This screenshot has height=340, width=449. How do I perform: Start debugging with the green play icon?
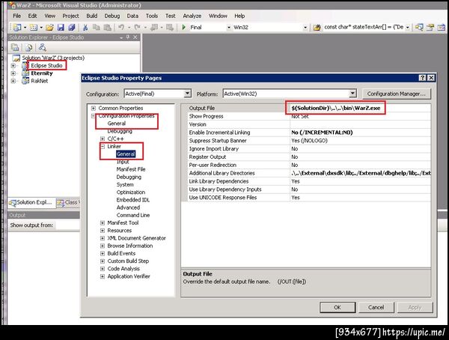pyautogui.click(x=184, y=28)
